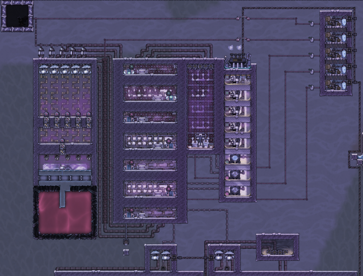This screenshot has height=276, width=363.
Task: Select the left lamp in the bottom-left pump room
Action: pyautogui.click(x=155, y=256)
